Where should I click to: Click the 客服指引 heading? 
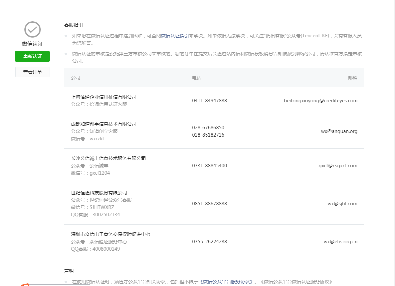[x=73, y=25]
